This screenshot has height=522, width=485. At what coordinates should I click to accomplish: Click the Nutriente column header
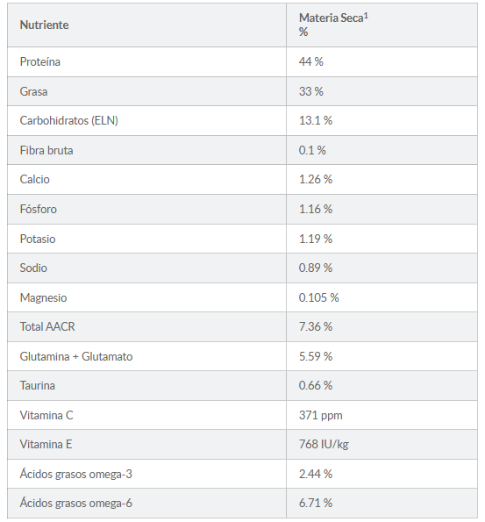[44, 25]
